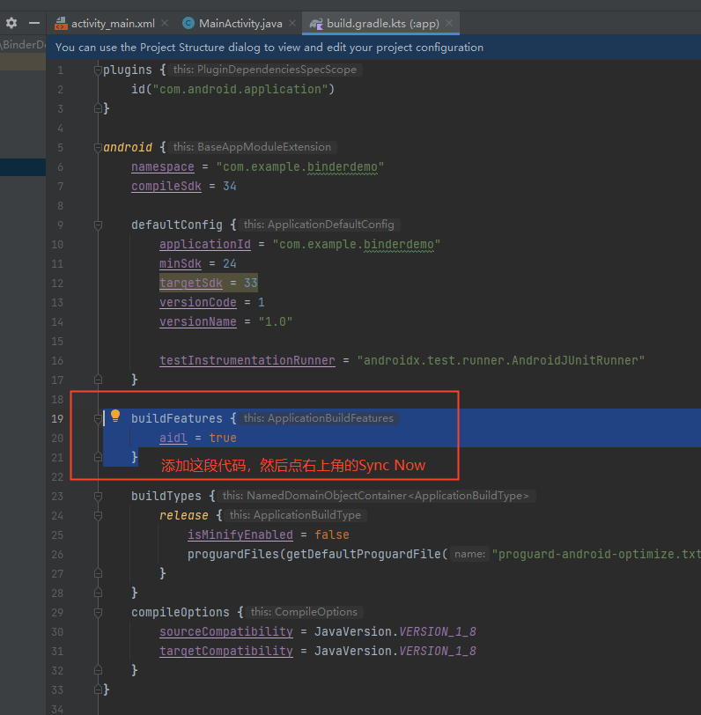Open the project panel settings gear
This screenshot has width=701, height=715.
coord(11,23)
